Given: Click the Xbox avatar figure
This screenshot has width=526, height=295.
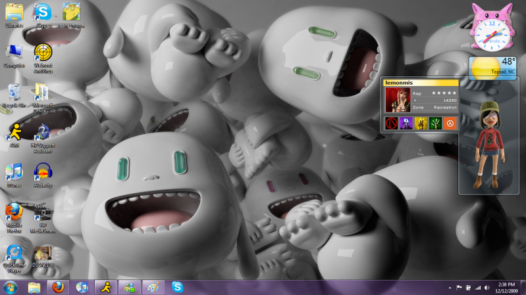Looking at the screenshot, I should tap(490, 145).
